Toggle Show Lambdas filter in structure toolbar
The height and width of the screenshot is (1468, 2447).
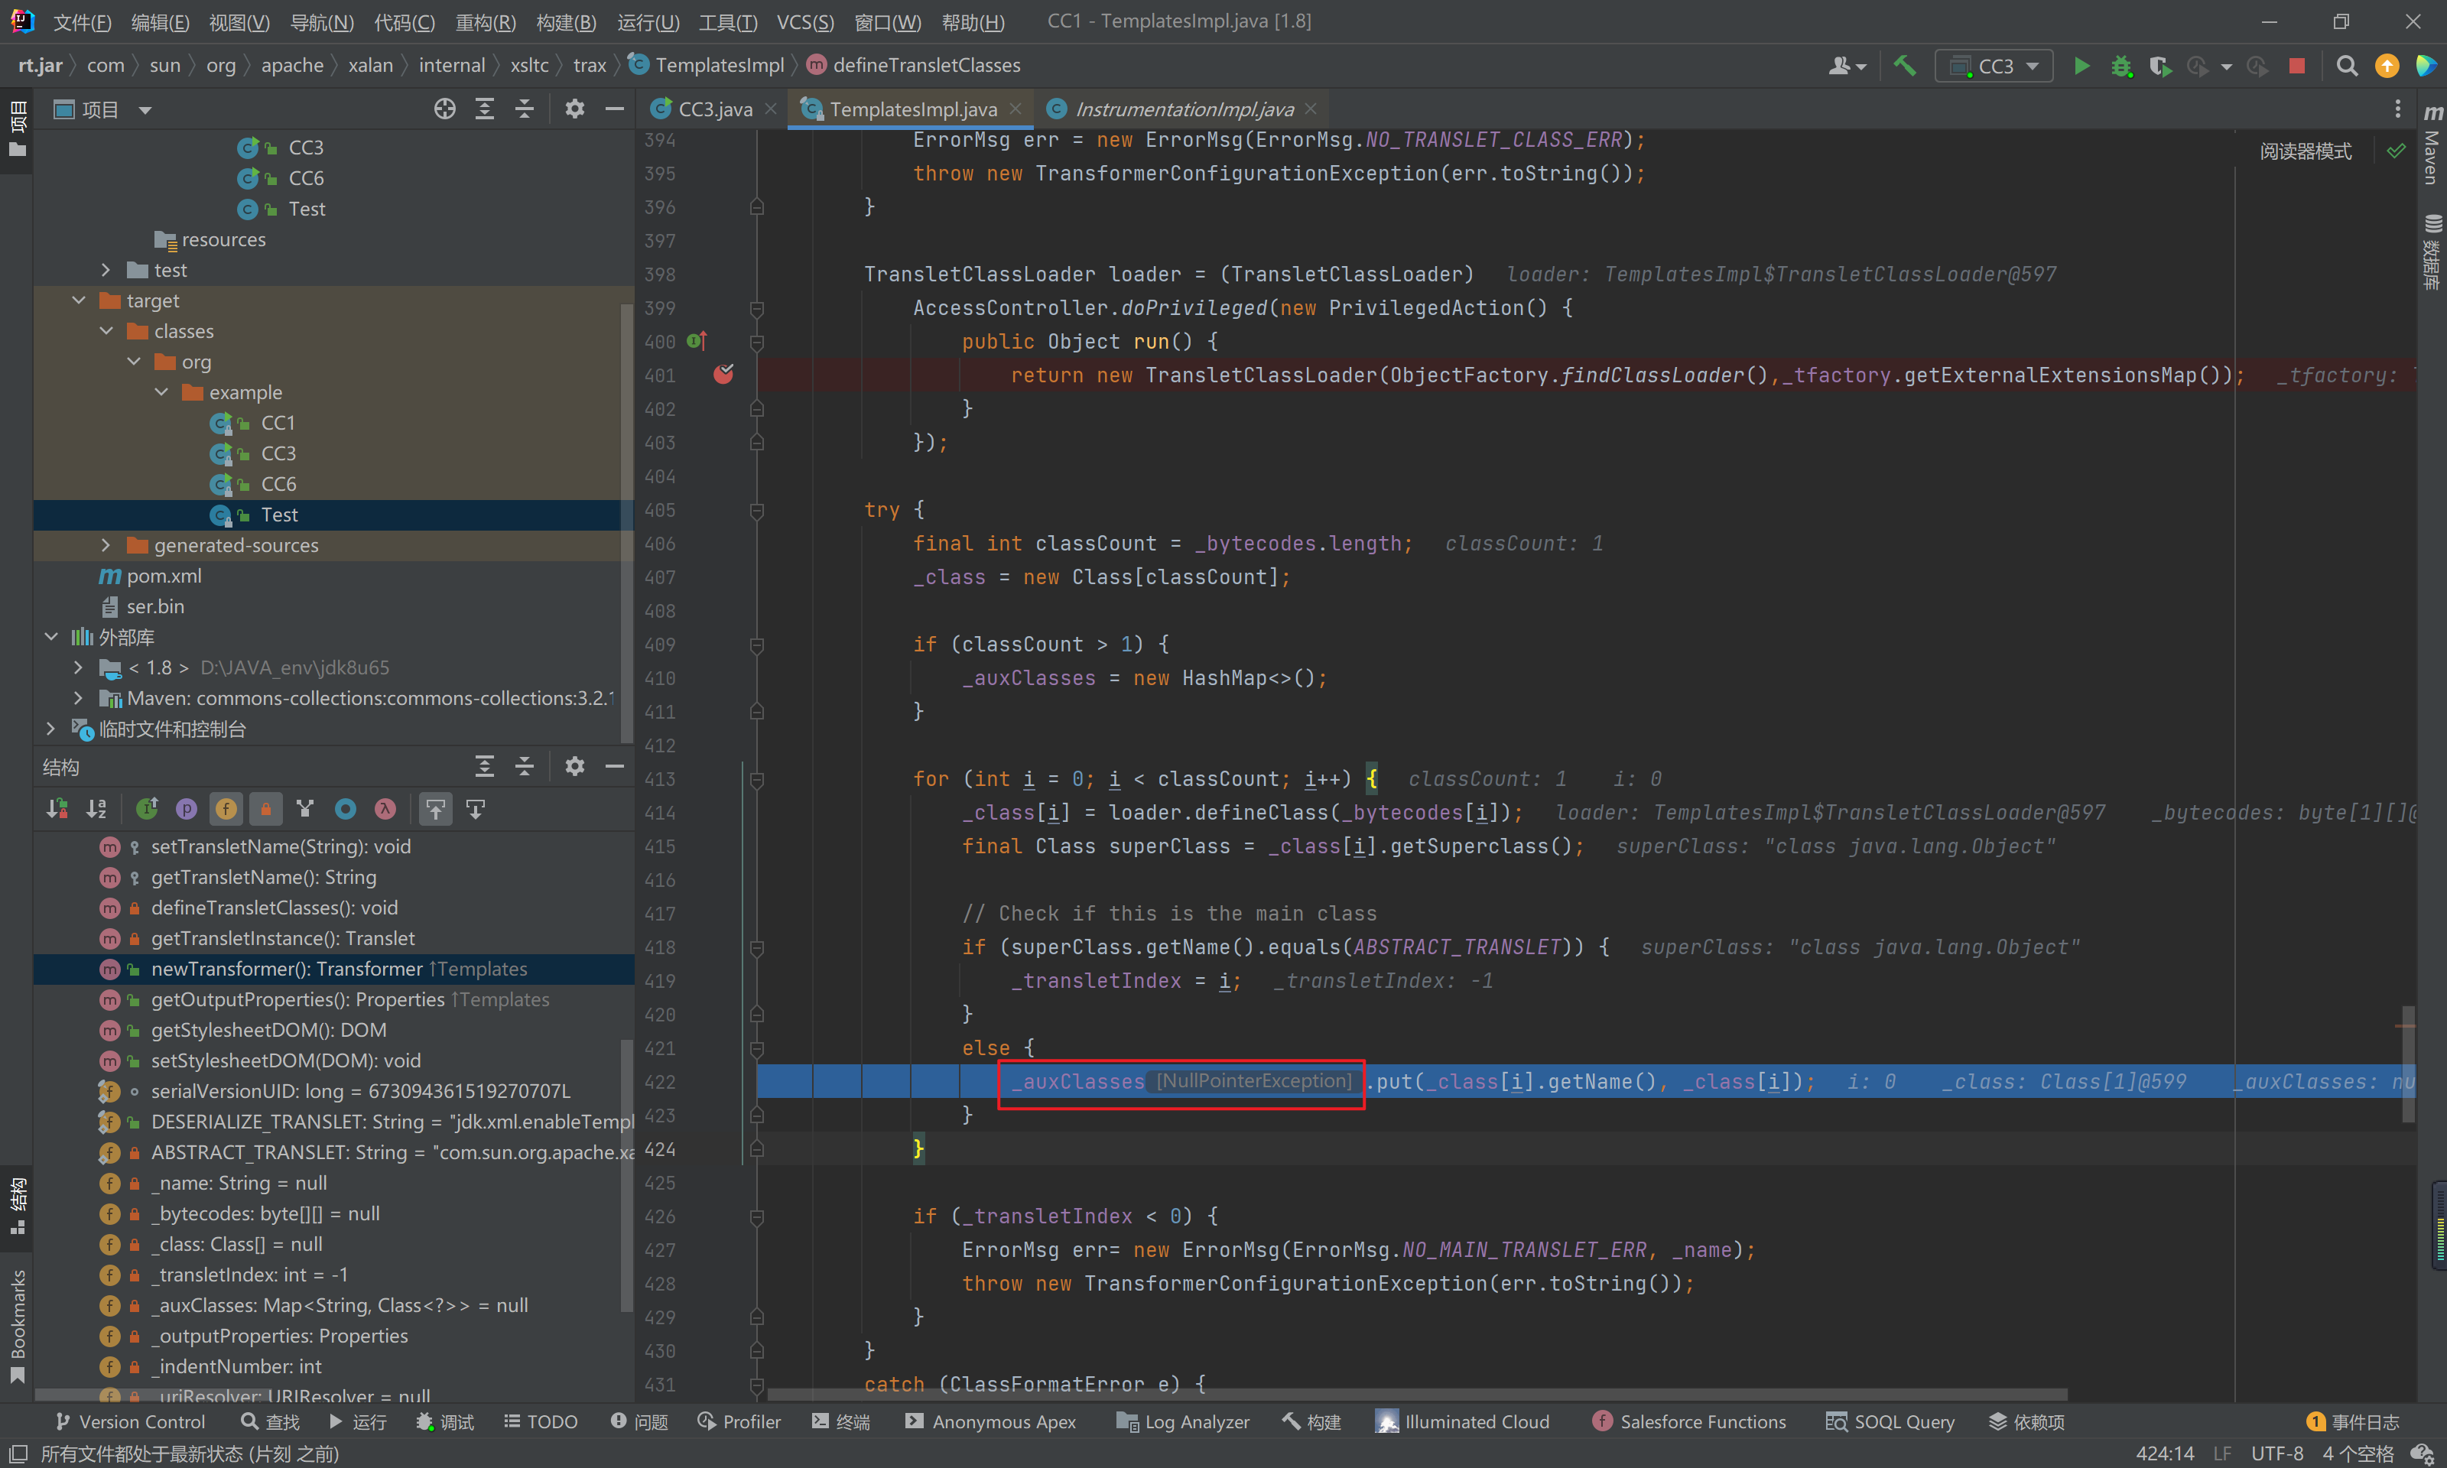click(385, 809)
